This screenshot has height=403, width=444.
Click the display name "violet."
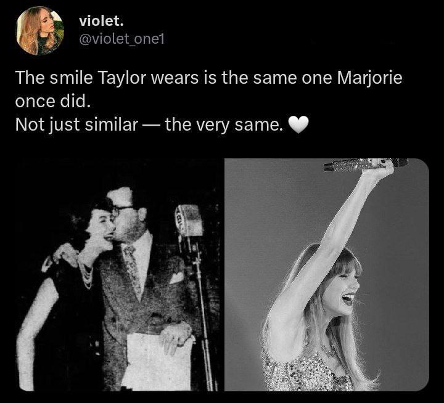101,21
